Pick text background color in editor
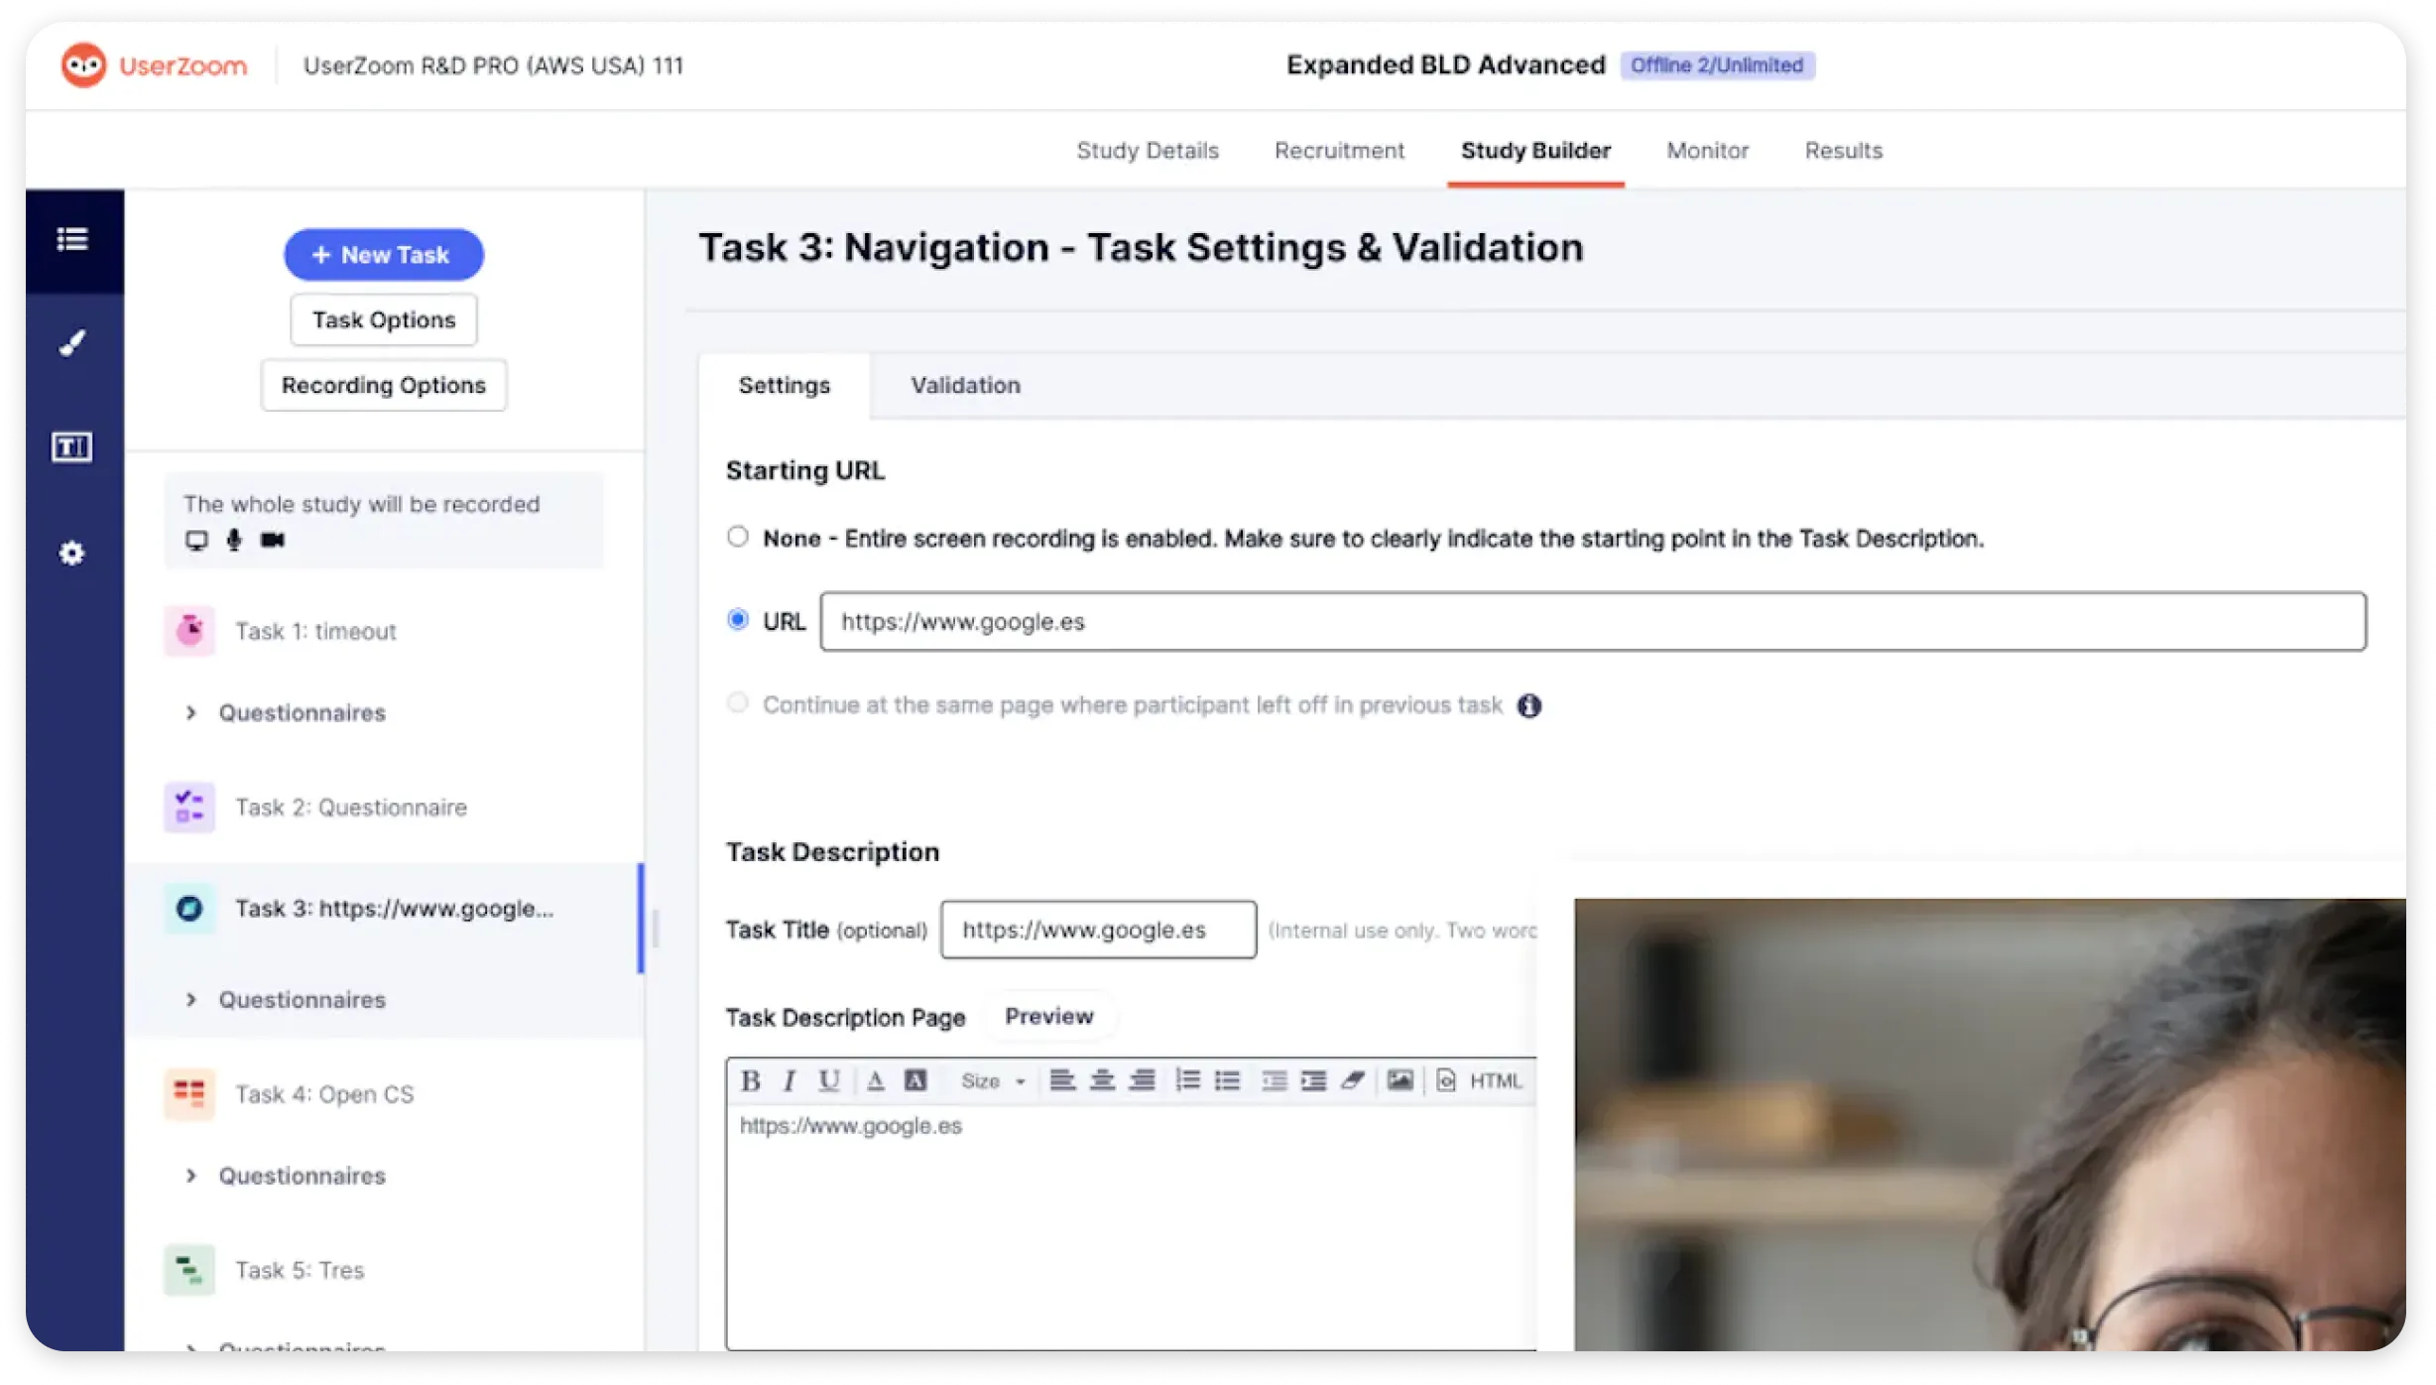This screenshot has height=1385, width=2436. point(915,1080)
